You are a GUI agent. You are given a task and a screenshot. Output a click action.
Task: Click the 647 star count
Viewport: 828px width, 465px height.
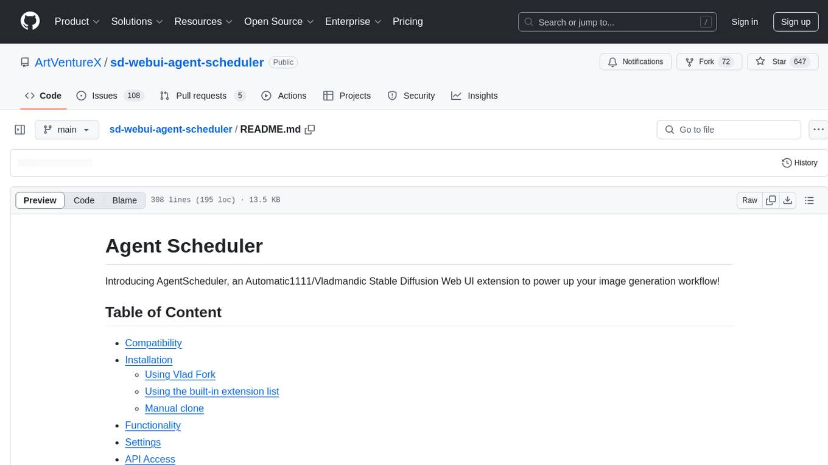coord(800,62)
